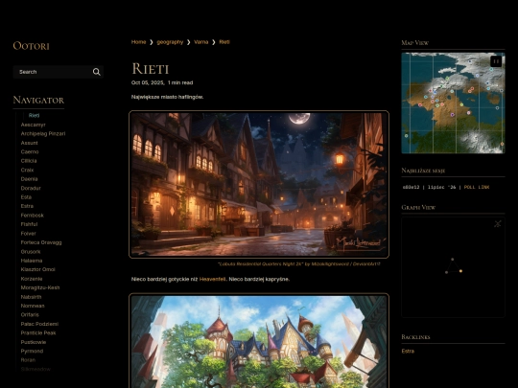
Task: Click the Navigator heading
Action: pos(38,100)
